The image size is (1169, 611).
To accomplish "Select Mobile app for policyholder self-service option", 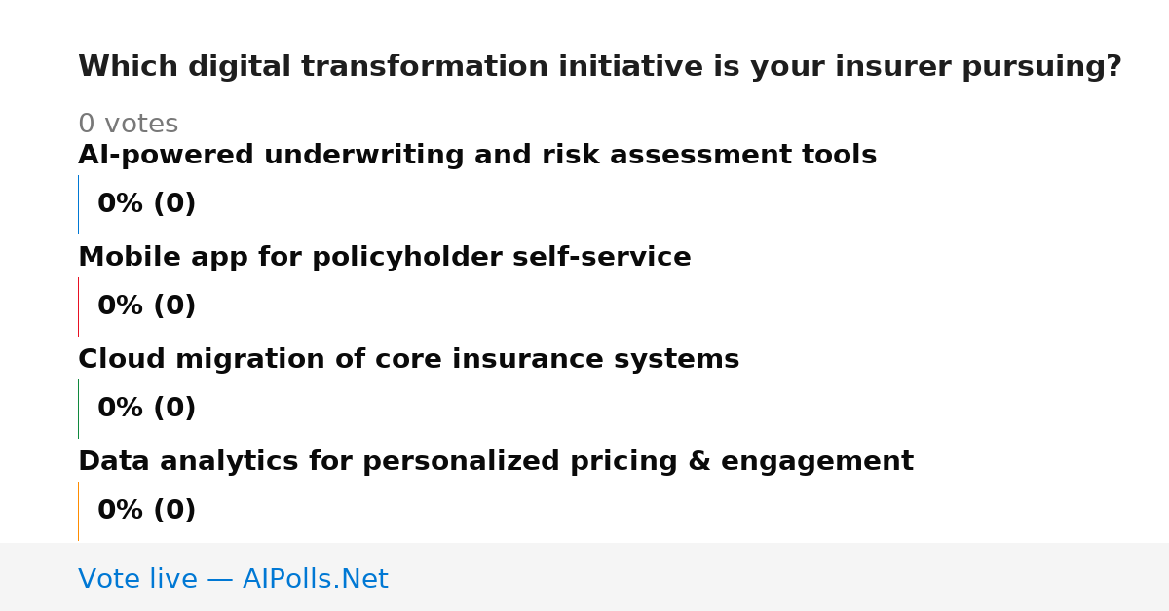I will (x=385, y=258).
